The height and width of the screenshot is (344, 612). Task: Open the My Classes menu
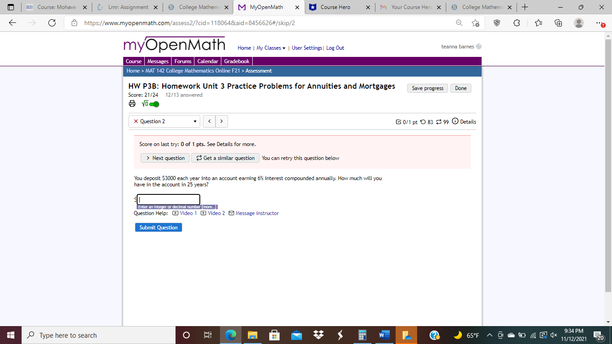pos(270,47)
